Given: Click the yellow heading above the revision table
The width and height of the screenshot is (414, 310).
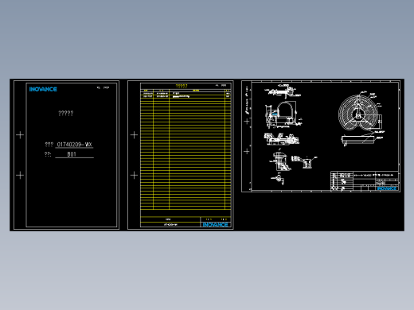Looking at the screenshot, I should coord(182,86).
